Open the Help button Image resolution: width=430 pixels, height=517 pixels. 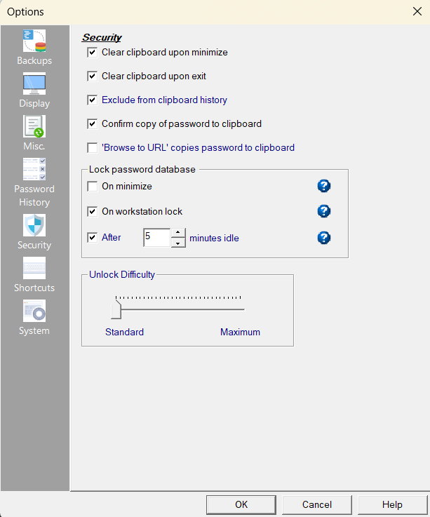coord(392,504)
